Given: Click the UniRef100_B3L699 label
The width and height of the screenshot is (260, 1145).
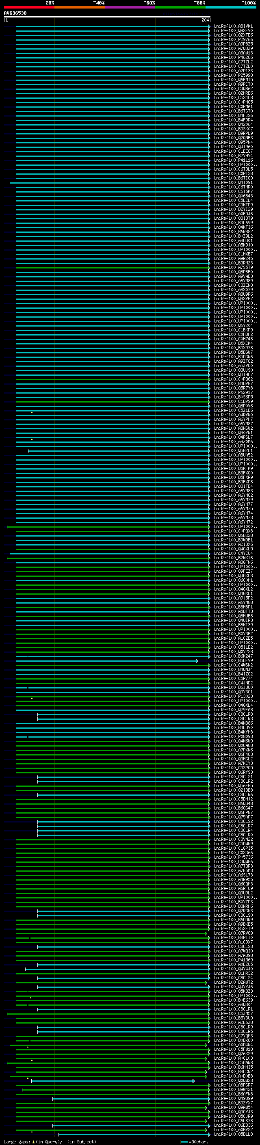Looking at the screenshot, I should click(x=233, y=223).
